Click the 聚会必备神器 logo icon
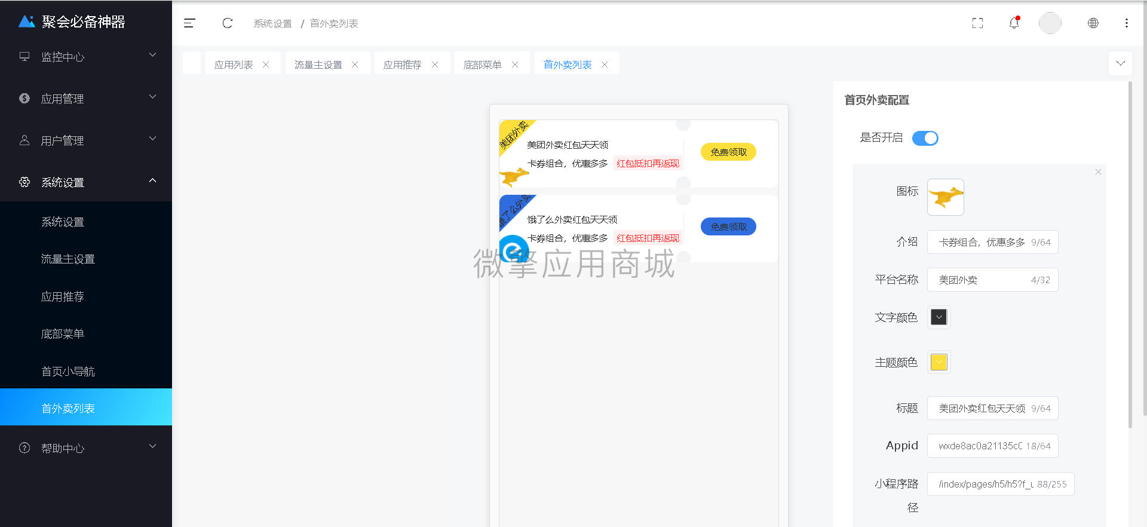 coord(27,22)
